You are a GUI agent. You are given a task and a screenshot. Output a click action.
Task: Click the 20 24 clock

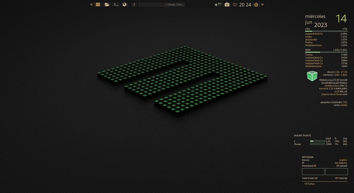tap(245, 4)
